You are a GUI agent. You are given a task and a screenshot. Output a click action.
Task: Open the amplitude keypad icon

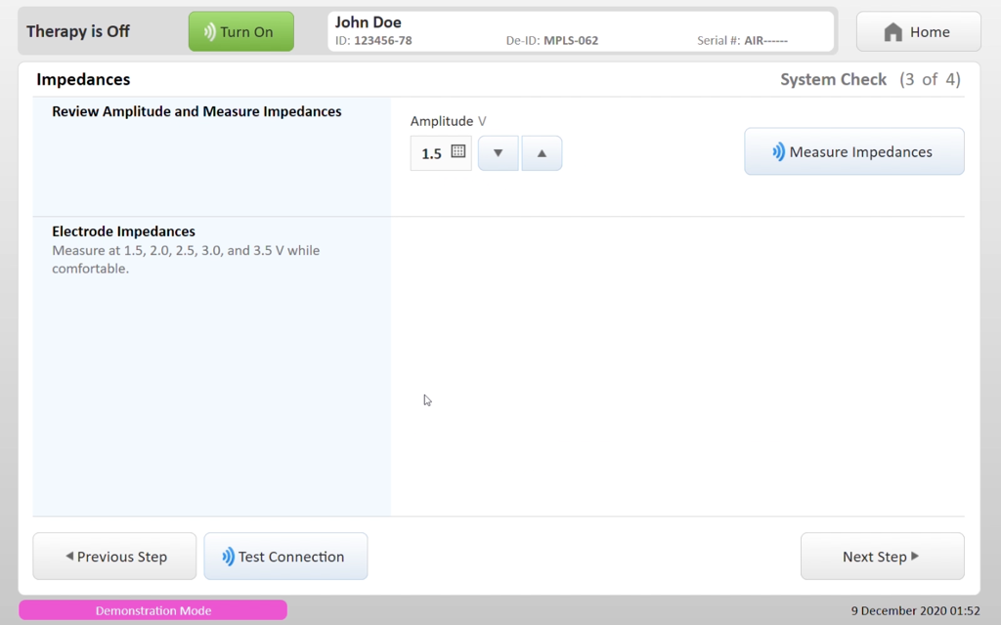tap(457, 152)
